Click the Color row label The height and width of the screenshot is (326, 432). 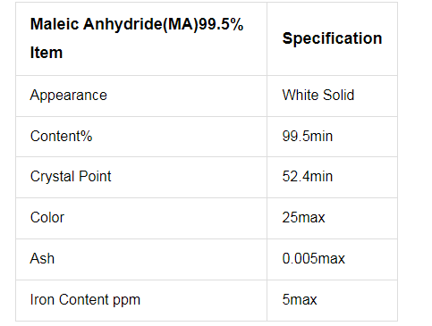(47, 217)
